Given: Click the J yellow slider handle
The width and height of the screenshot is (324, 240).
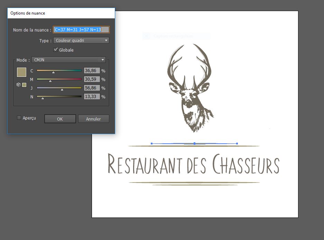Looking at the screenshot, I should [x=62, y=90].
